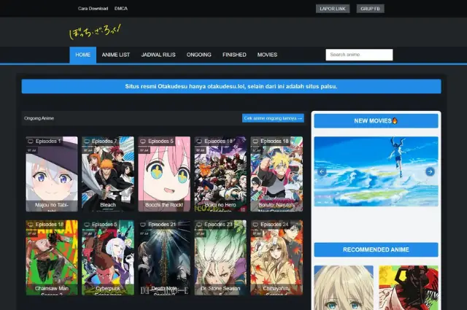Open the Boruto: Naruto Next Generations card
This screenshot has height=310, width=467.
[x=277, y=174]
